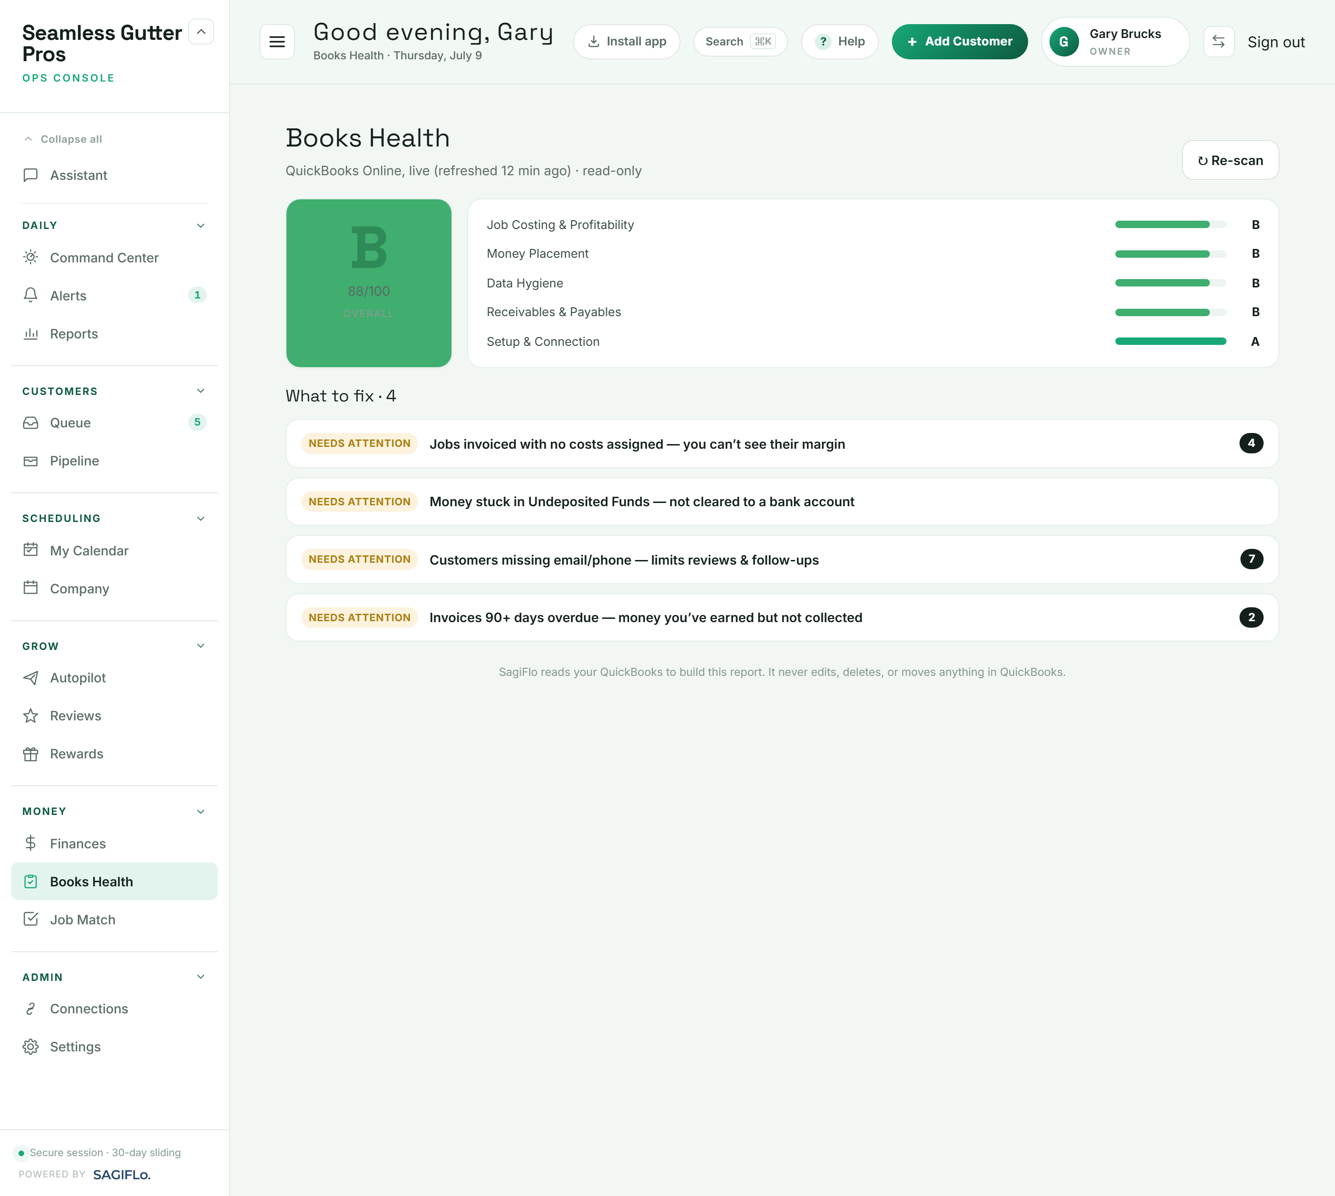Click the Help button

[839, 41]
